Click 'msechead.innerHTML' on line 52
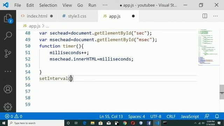Screen dimensions: 224x126 pos(73,59)
